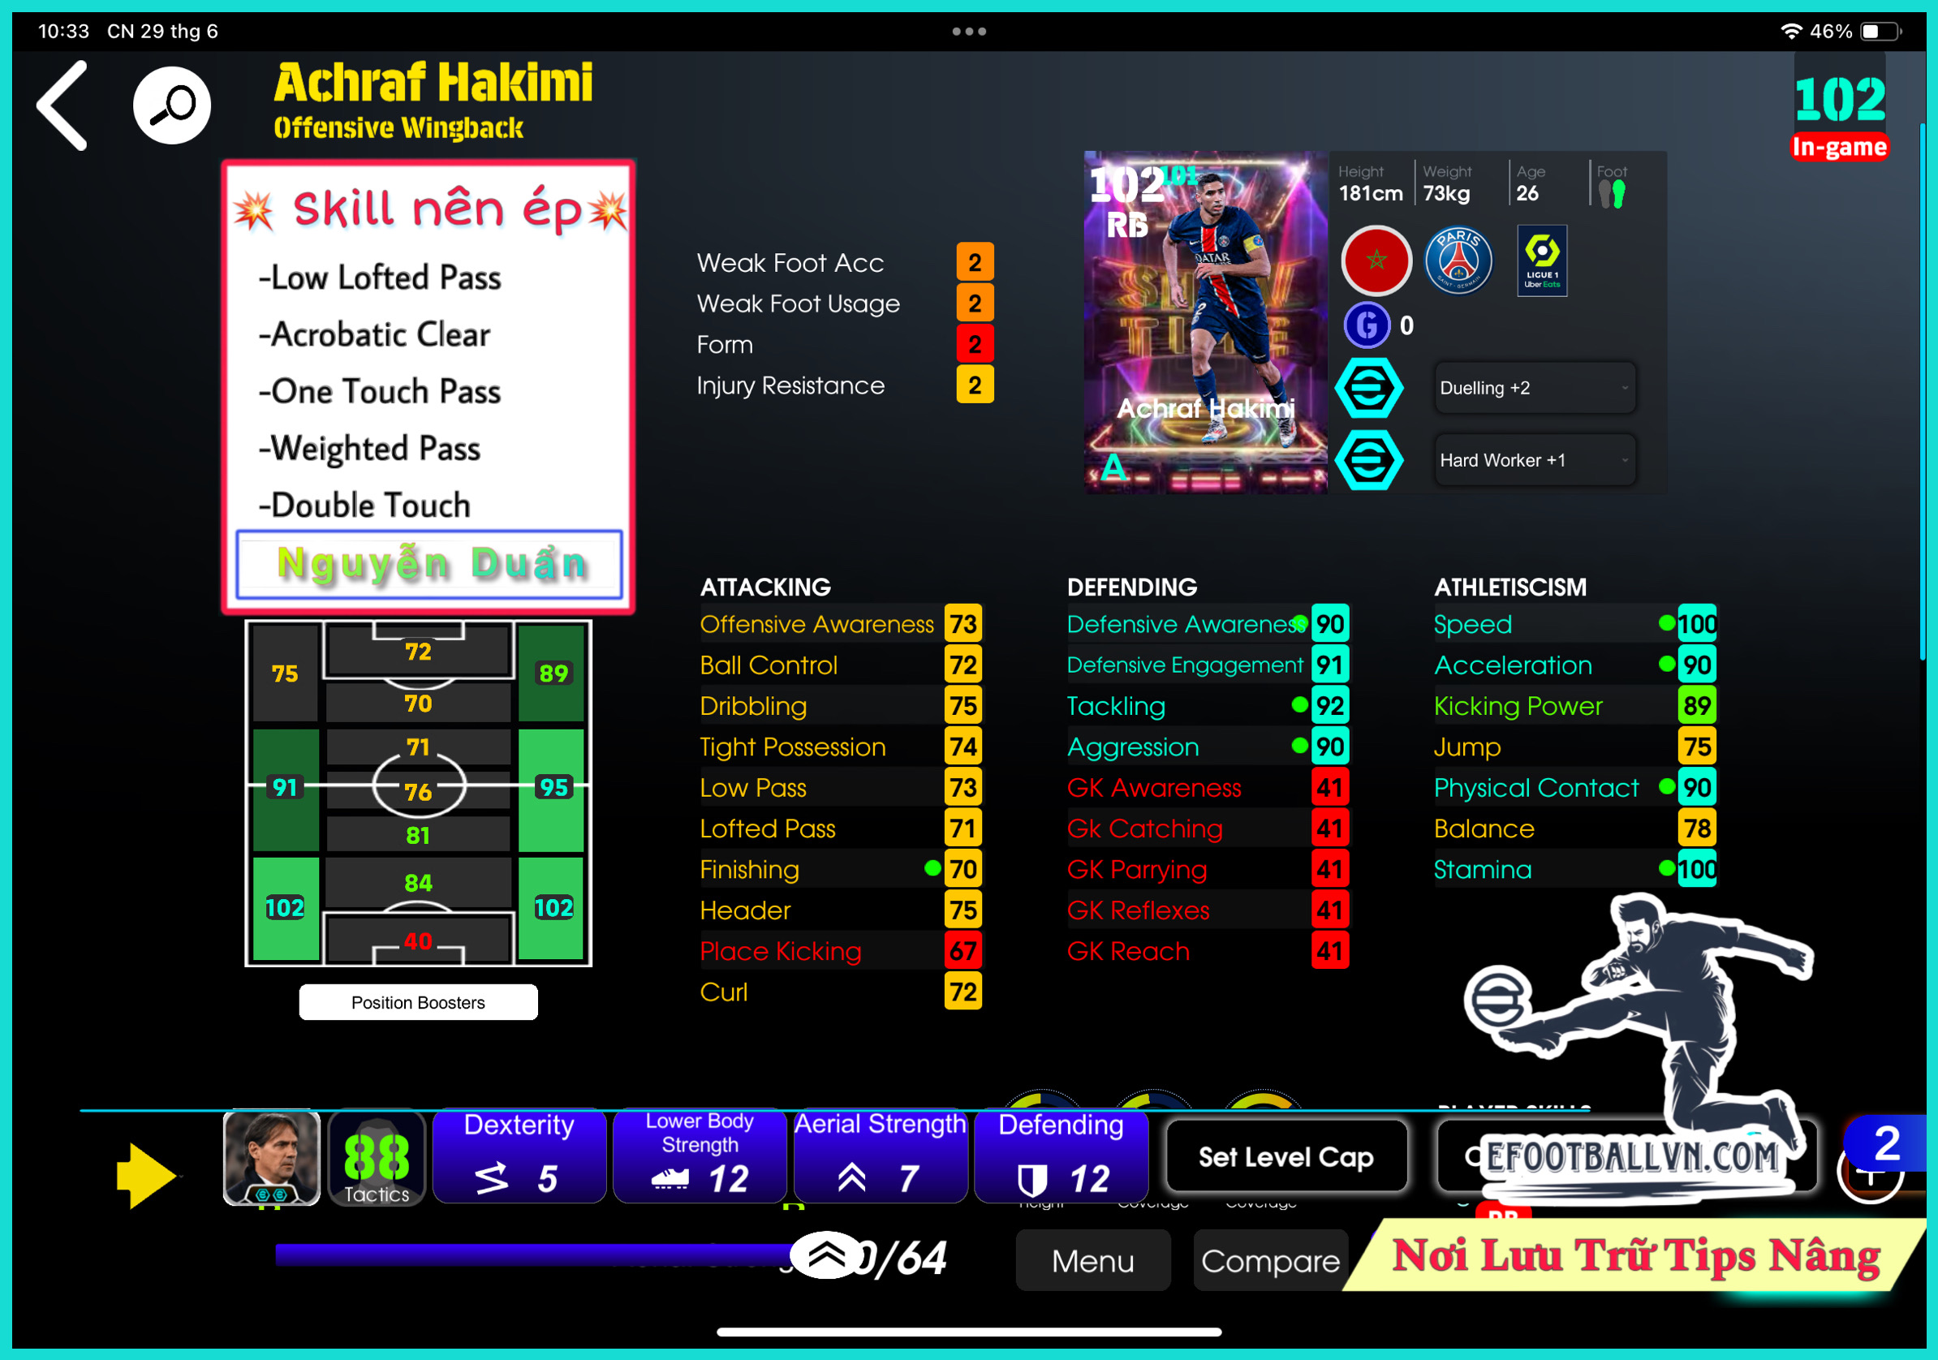Tap the 88 Tactics badge

click(377, 1157)
